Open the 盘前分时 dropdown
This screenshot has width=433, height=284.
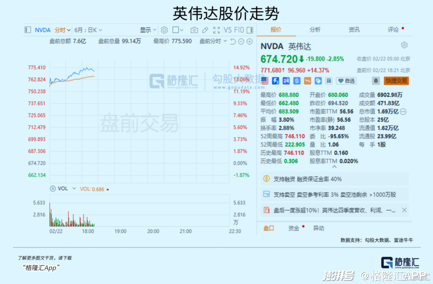tap(213, 41)
